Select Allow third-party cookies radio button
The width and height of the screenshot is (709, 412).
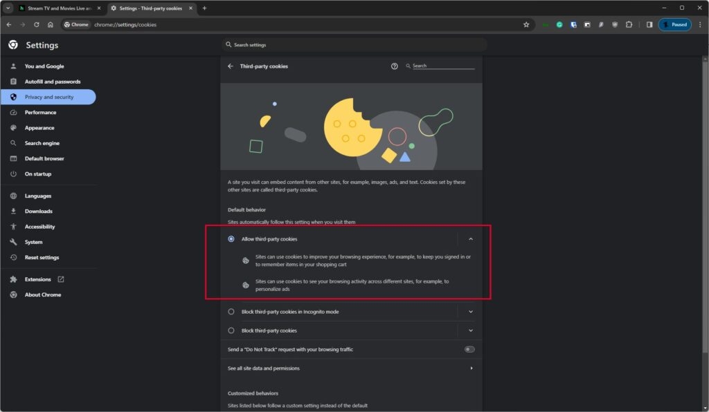pos(231,238)
